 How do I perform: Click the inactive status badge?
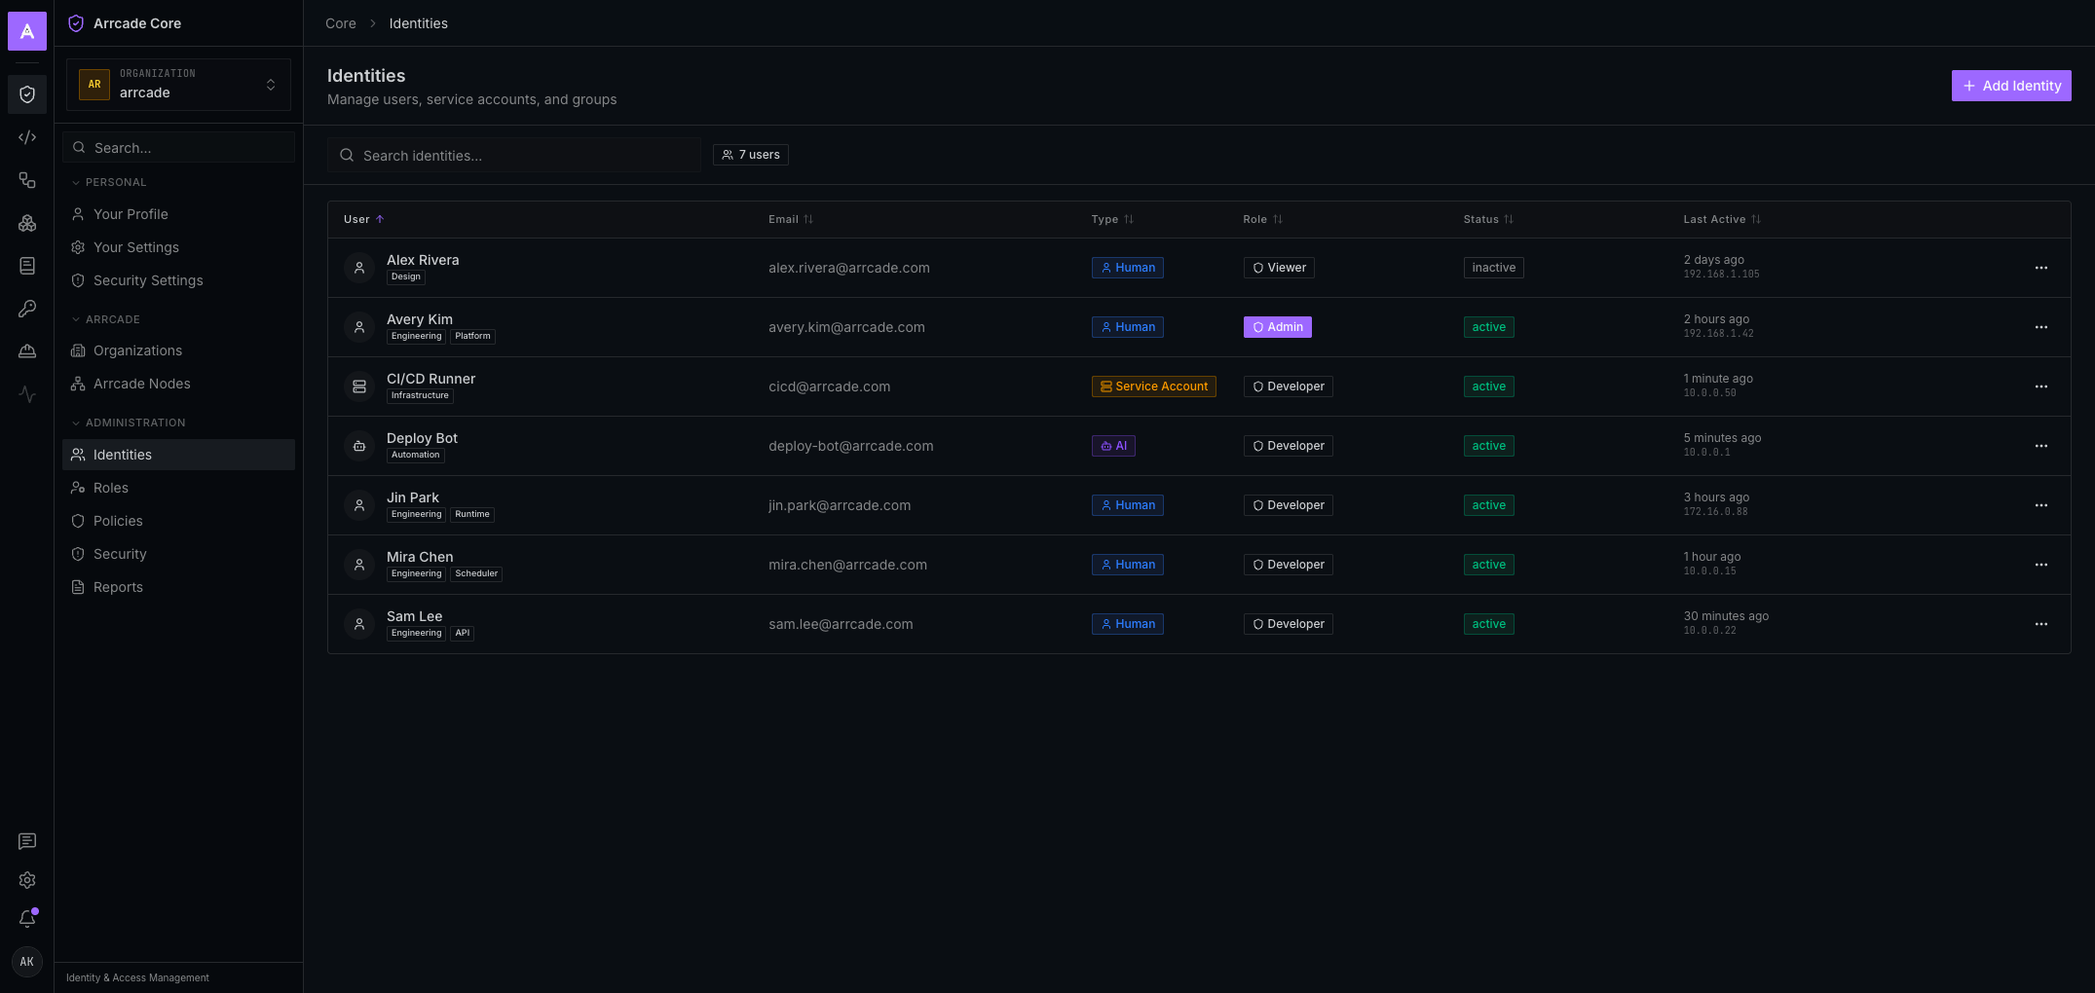1493,268
